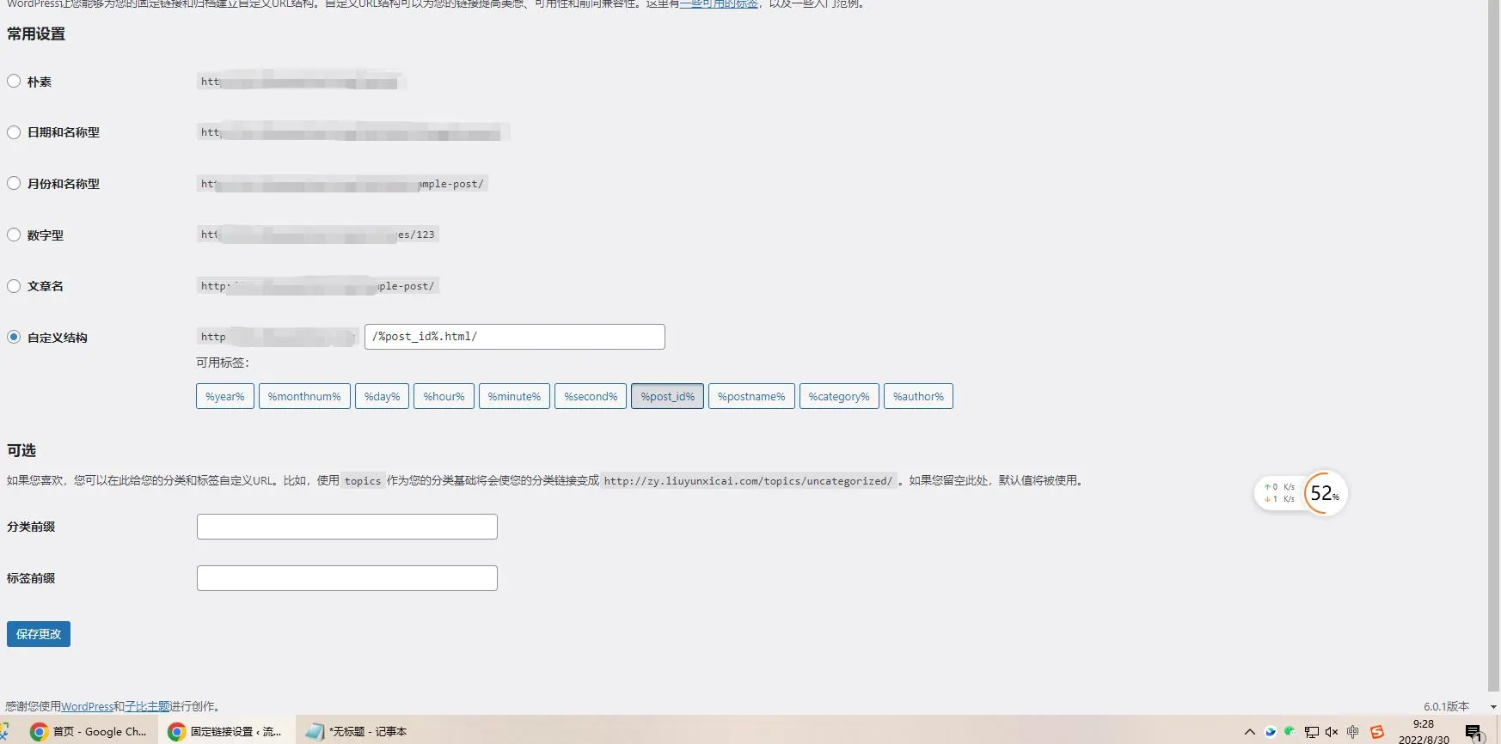Open the 子比主题 footer link

point(147,706)
